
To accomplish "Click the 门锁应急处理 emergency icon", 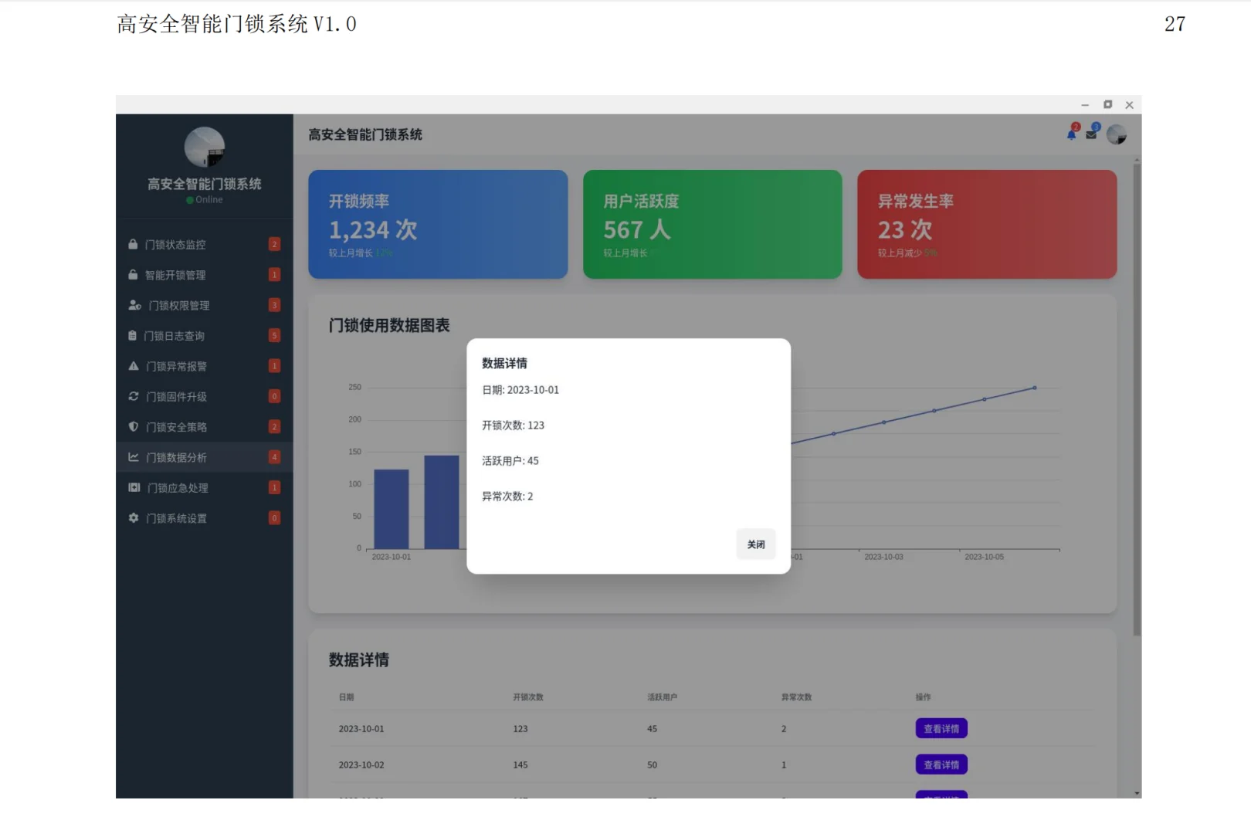I will point(133,487).
